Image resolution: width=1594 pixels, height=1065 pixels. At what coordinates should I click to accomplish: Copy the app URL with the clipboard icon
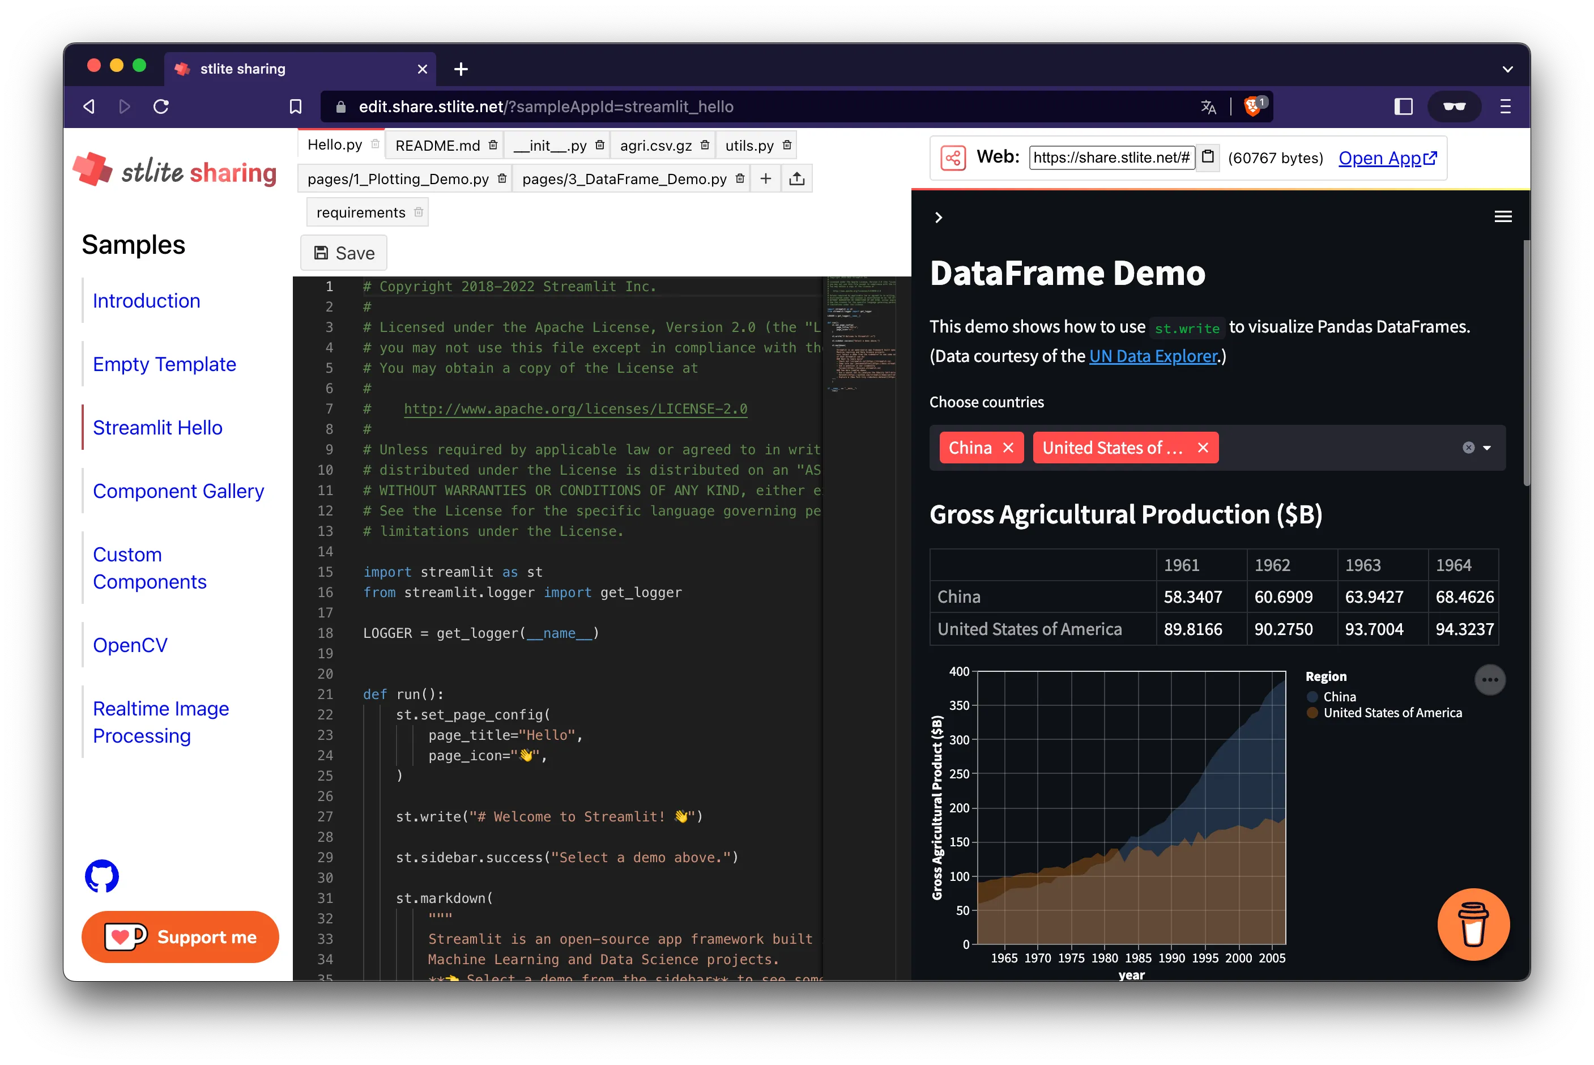pos(1208,156)
